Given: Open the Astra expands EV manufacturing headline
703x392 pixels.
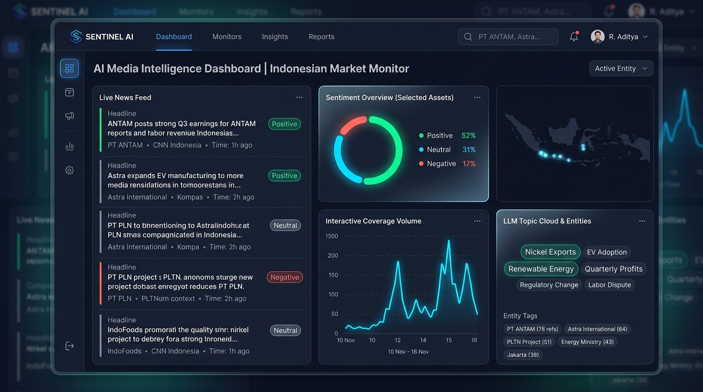Looking at the screenshot, I should tap(175, 180).
